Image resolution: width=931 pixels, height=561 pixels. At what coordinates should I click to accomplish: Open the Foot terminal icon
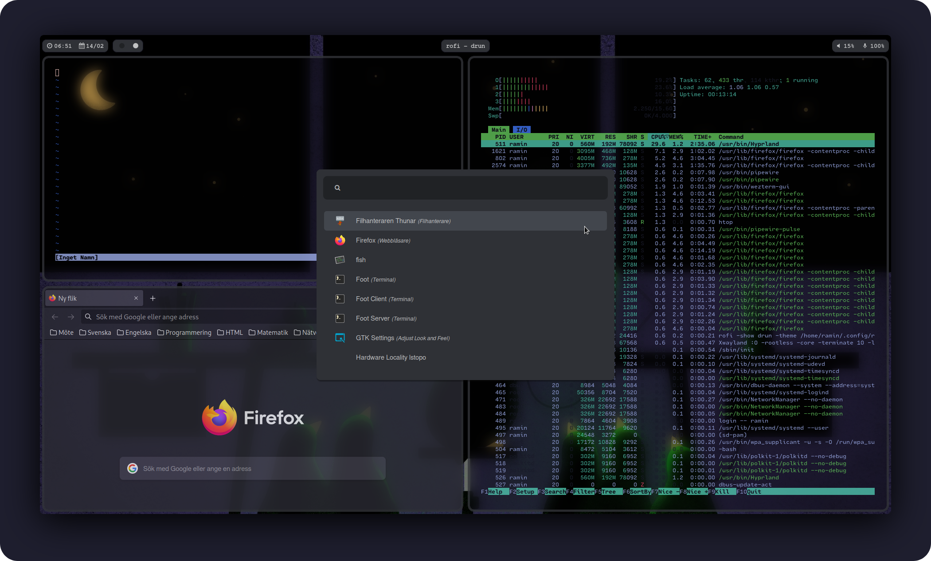pyautogui.click(x=340, y=279)
